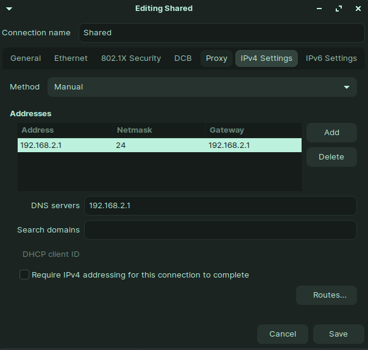The image size is (368, 350).
Task: Open the 802.1X Security tab
Action: point(131,58)
